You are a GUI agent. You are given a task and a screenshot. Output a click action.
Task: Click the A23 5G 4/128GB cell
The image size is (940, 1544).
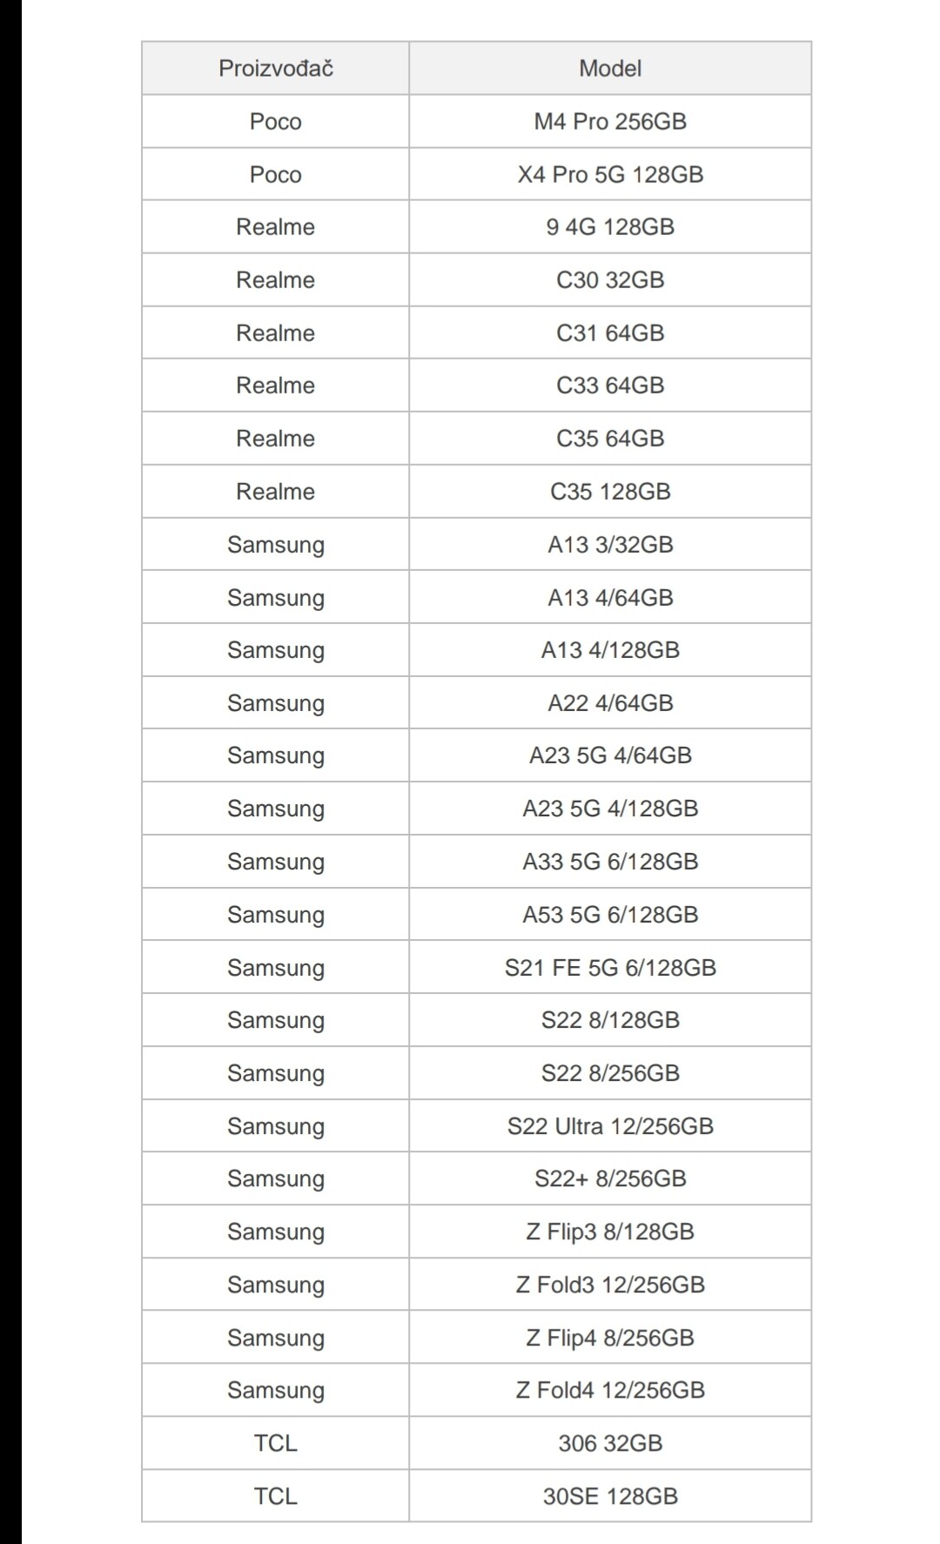click(x=610, y=809)
